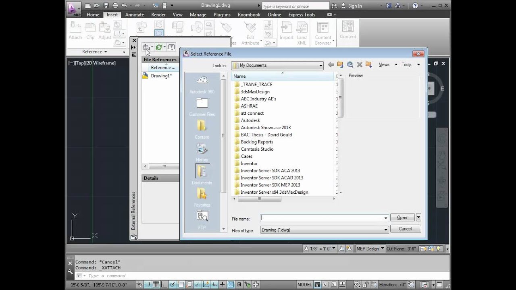Toggle Polar Tracking in the status bar

[173, 284]
